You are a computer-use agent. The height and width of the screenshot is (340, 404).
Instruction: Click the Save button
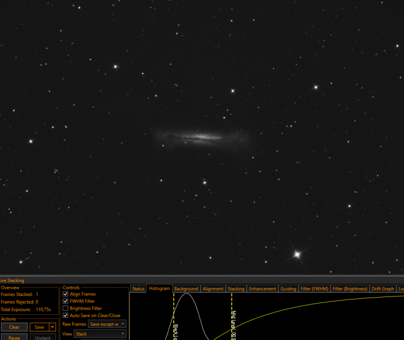click(39, 327)
